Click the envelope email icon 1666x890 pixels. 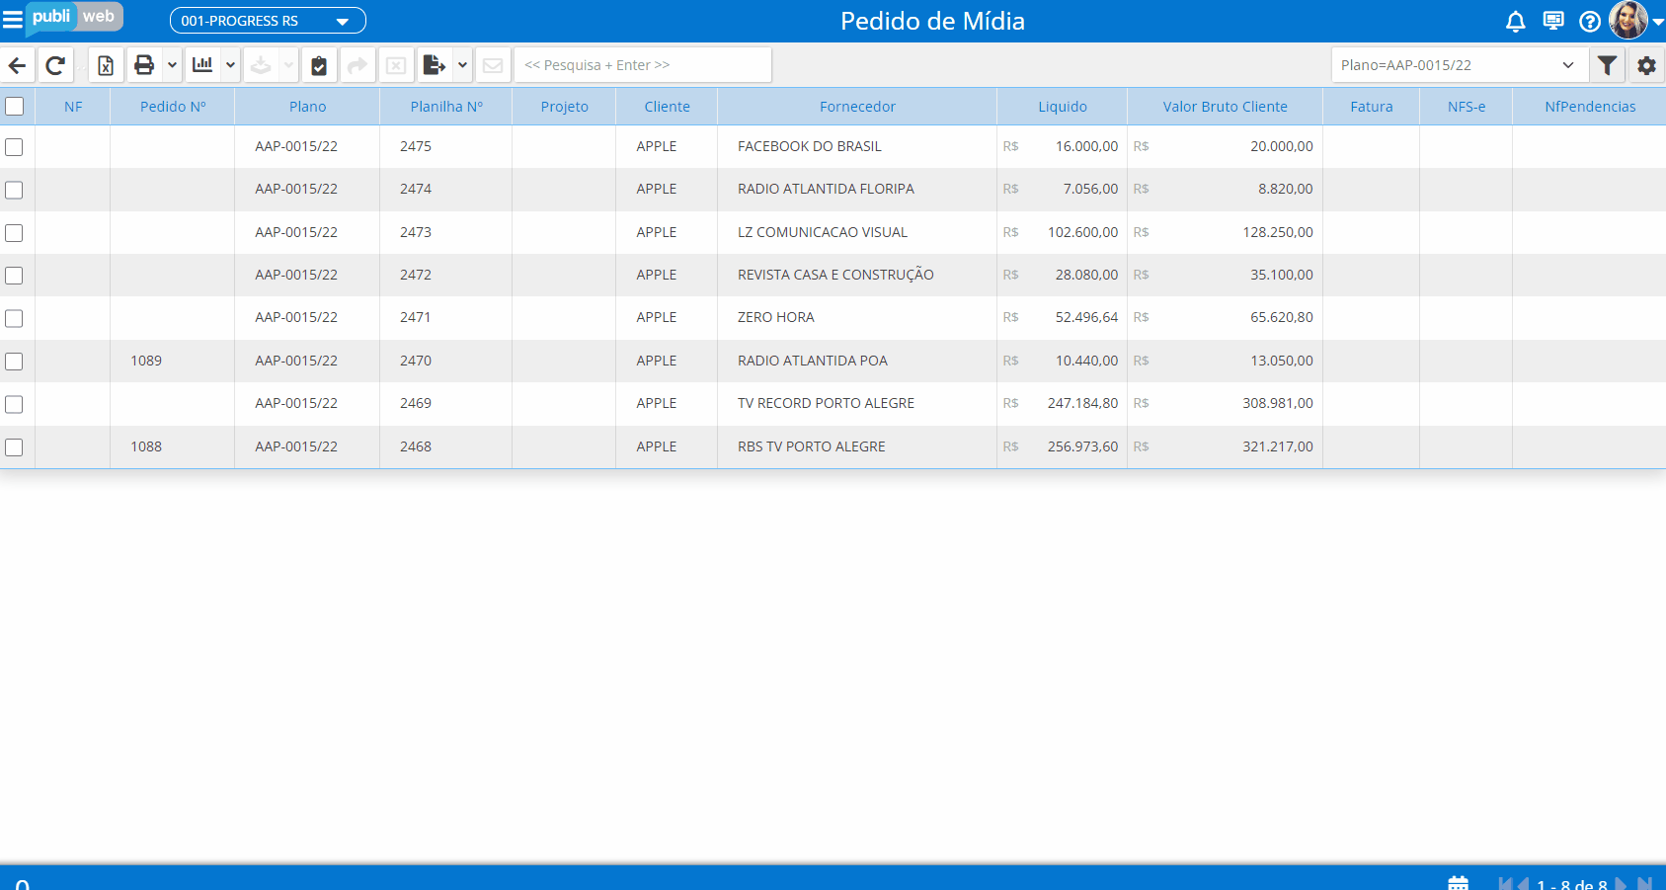493,65
